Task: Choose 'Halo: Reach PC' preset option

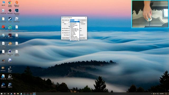Action: point(75,38)
